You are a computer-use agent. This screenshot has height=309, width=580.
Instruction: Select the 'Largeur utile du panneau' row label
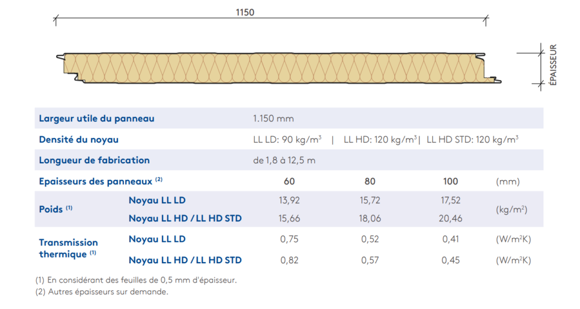click(x=96, y=119)
